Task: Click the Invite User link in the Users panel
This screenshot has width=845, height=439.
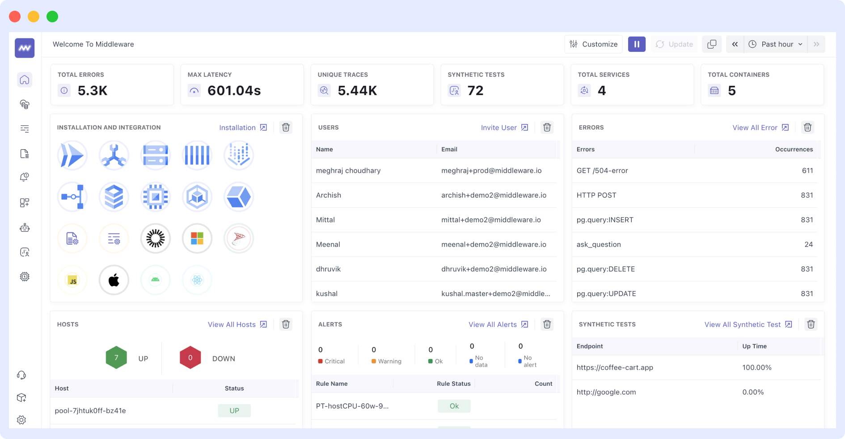Action: pyautogui.click(x=499, y=127)
